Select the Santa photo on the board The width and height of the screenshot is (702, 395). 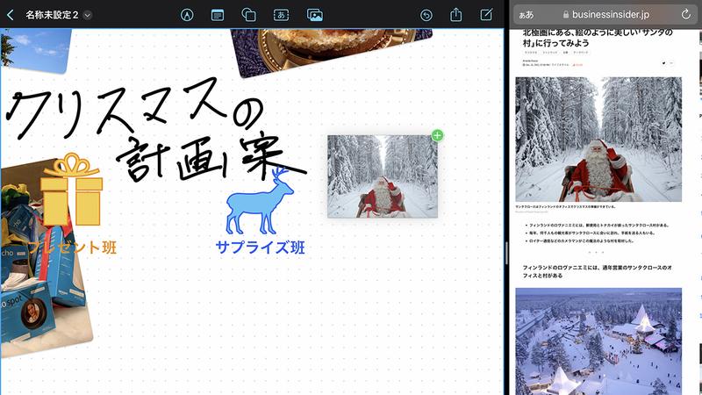pos(383,176)
